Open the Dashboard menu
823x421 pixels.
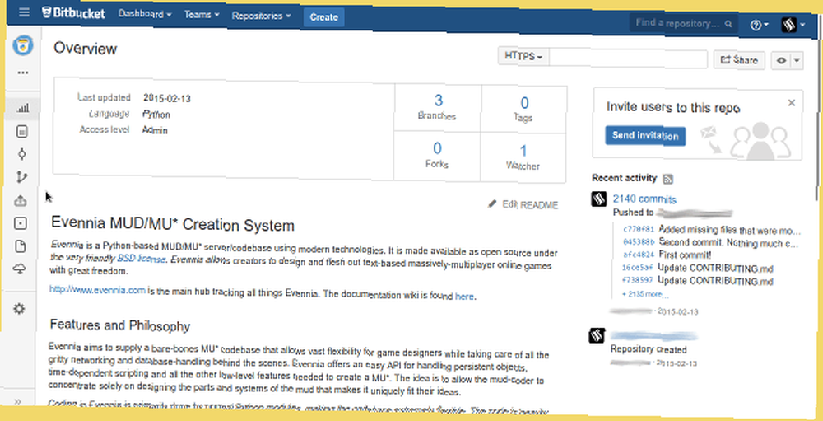coord(145,14)
